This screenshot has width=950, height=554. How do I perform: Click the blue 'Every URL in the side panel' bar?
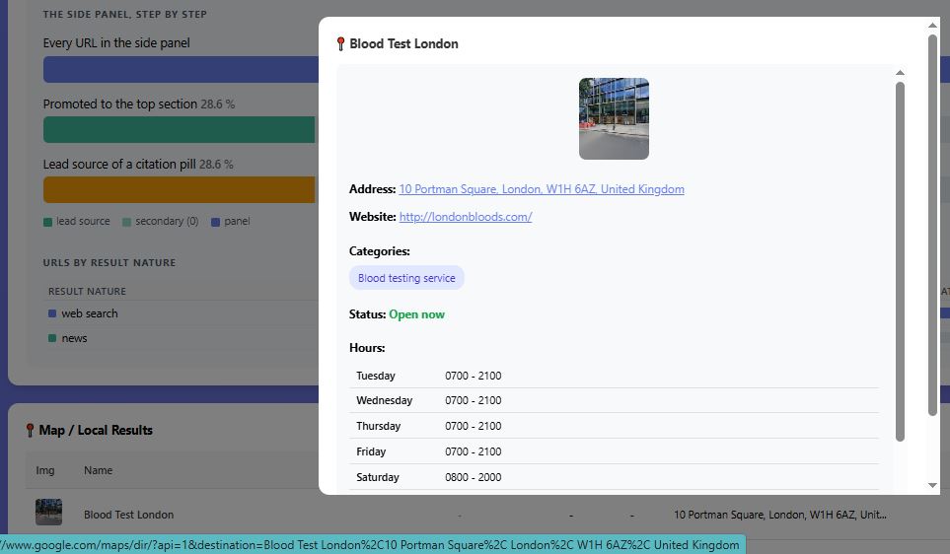click(181, 70)
